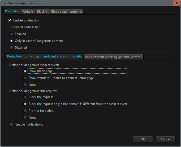Choose the Show block page option
The image size is (181, 147).
(x=25, y=71)
